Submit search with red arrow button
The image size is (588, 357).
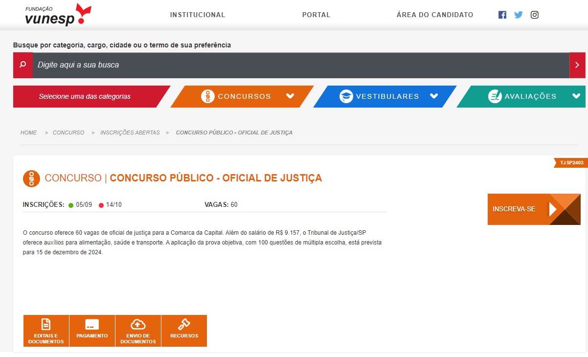577,65
